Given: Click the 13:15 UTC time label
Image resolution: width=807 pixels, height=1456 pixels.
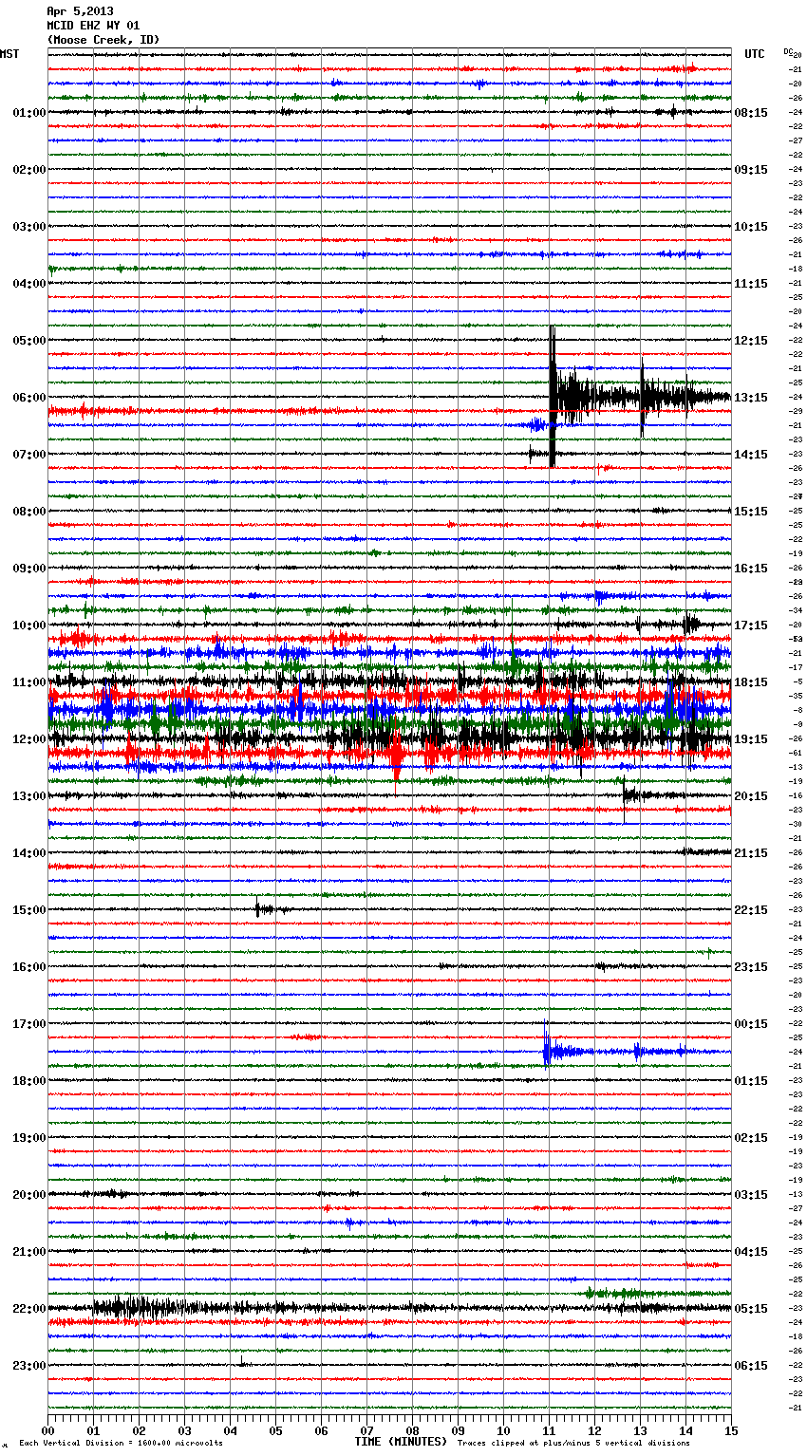Looking at the screenshot, I should pos(751,397).
